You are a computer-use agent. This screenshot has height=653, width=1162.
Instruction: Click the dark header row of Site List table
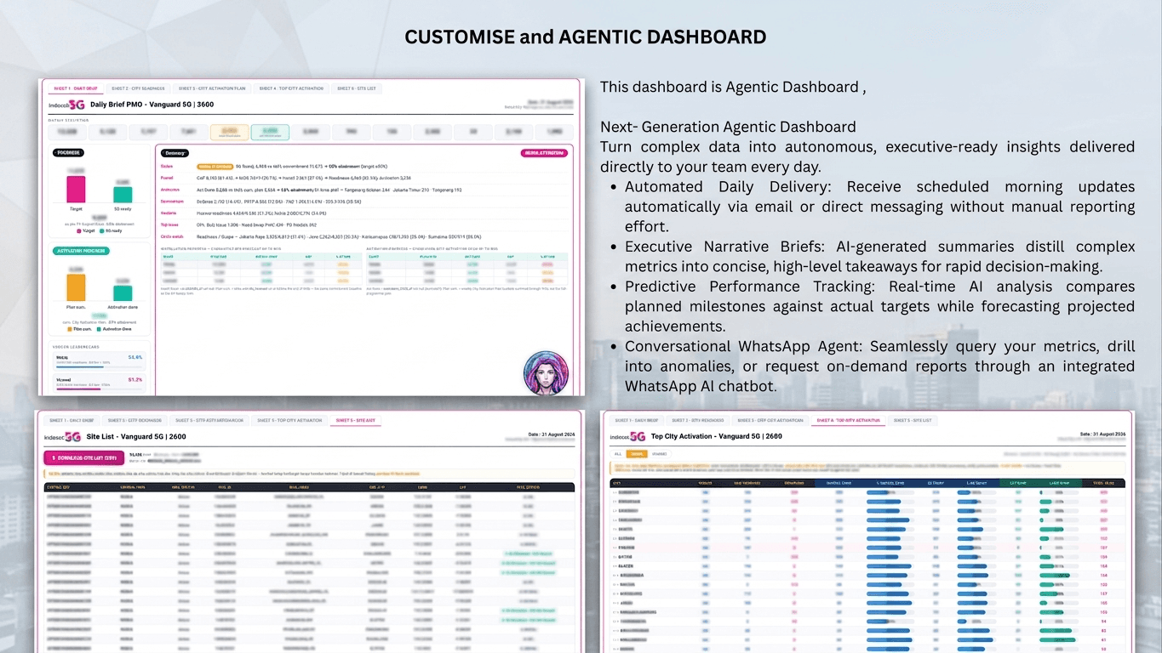(x=309, y=487)
